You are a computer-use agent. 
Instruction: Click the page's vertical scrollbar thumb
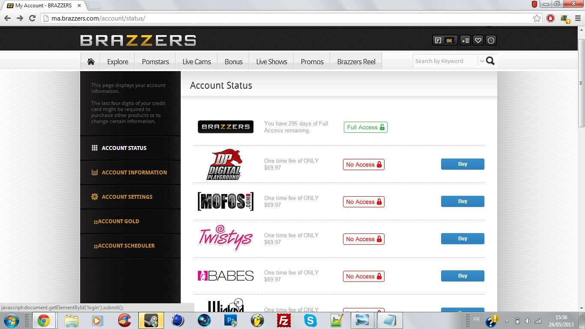click(x=581, y=84)
